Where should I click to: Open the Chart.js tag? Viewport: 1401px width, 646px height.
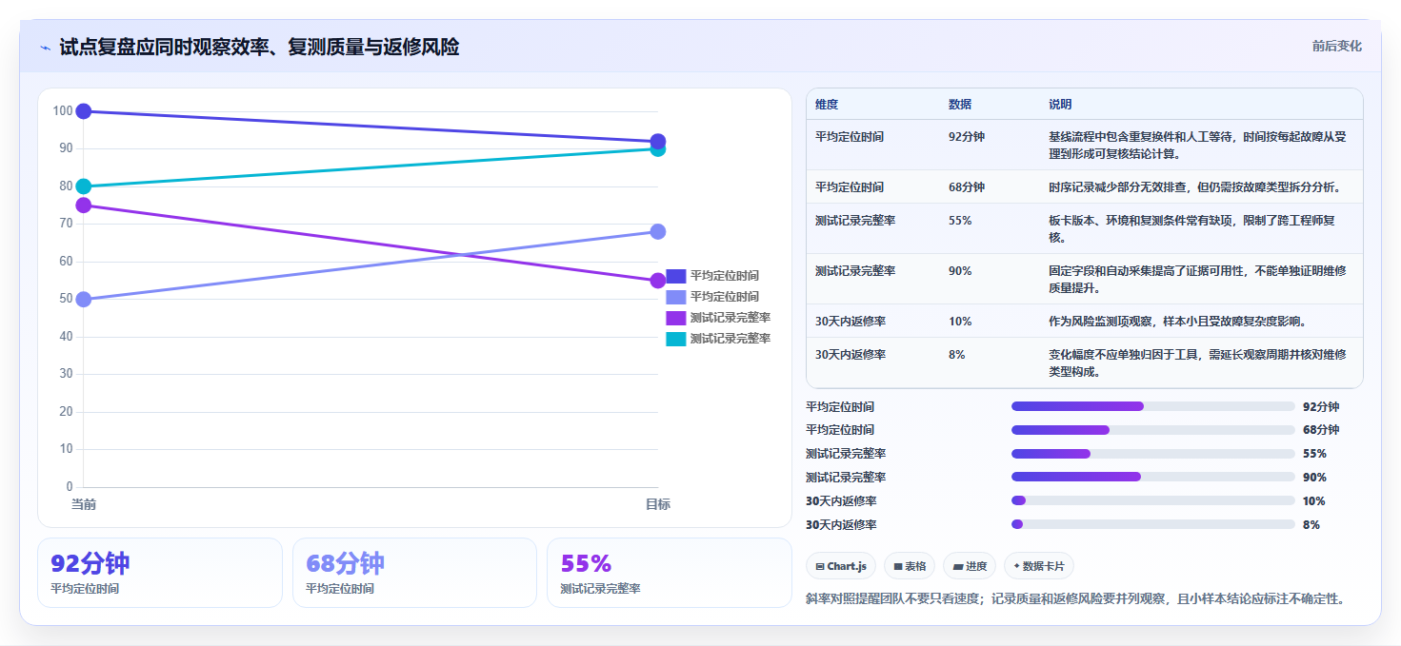click(841, 566)
